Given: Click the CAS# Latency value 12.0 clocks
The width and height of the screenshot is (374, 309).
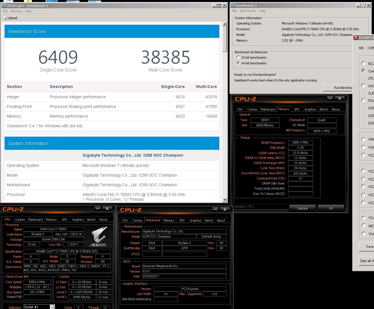Looking at the screenshot, I should click(301, 153).
